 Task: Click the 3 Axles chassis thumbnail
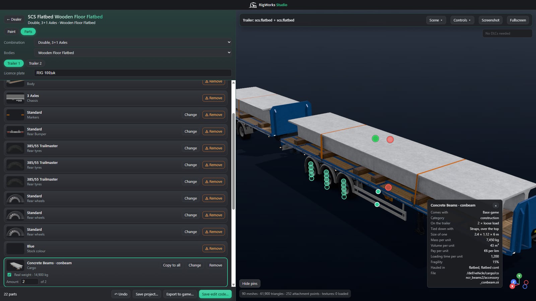click(15, 98)
